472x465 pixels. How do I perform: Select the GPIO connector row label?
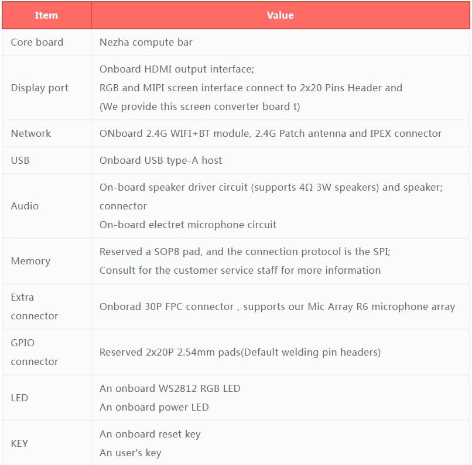34,352
